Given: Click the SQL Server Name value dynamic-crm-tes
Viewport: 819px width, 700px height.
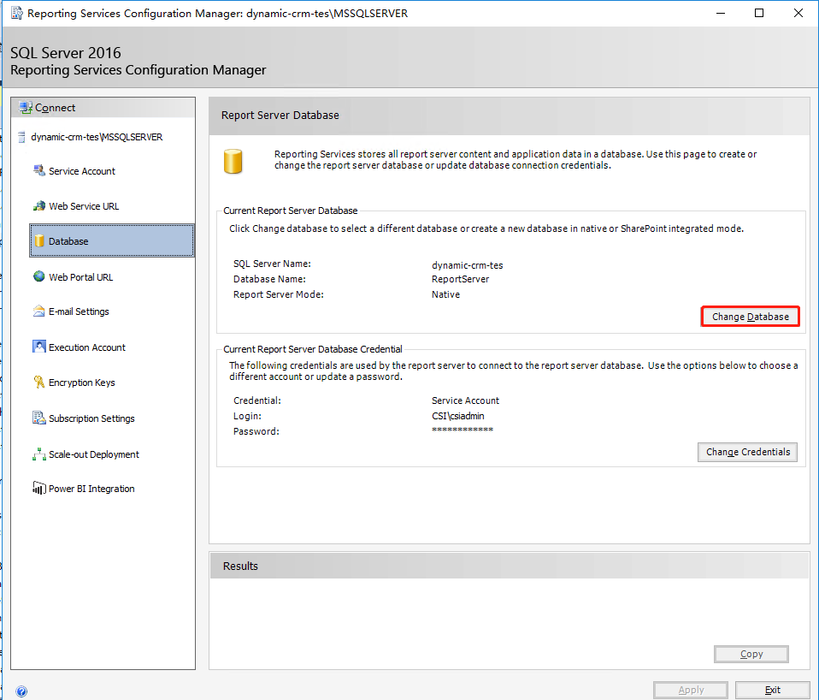Looking at the screenshot, I should pos(468,265).
